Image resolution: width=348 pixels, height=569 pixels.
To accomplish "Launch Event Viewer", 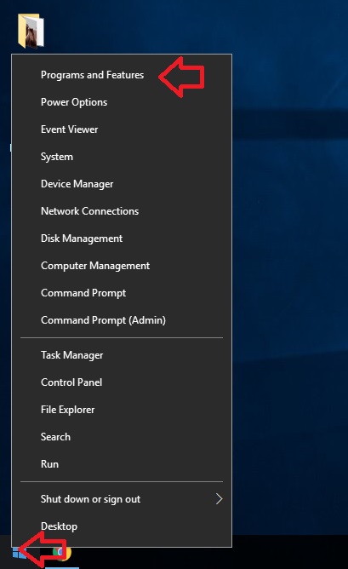I will click(69, 129).
